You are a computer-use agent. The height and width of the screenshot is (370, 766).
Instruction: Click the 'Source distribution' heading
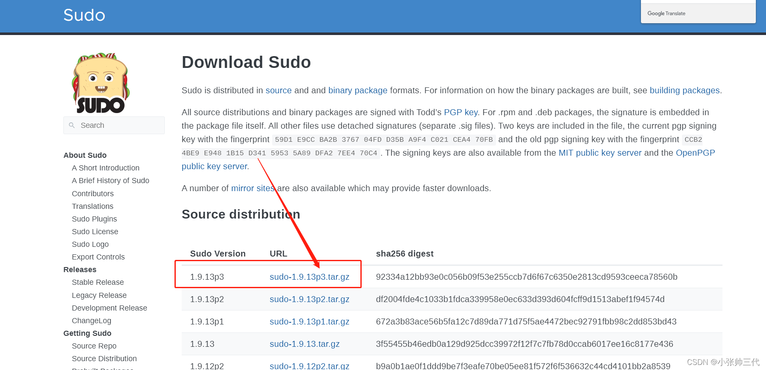pyautogui.click(x=241, y=214)
